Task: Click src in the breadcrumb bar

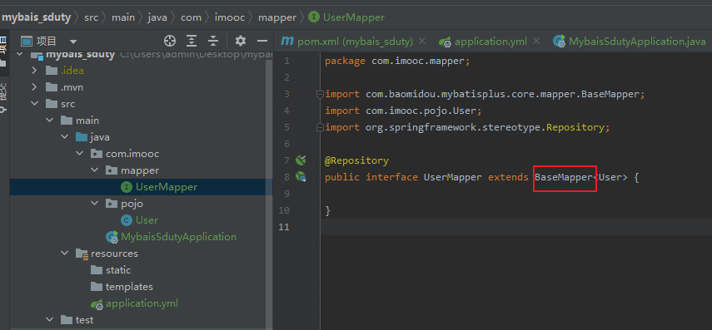Action: coord(91,17)
